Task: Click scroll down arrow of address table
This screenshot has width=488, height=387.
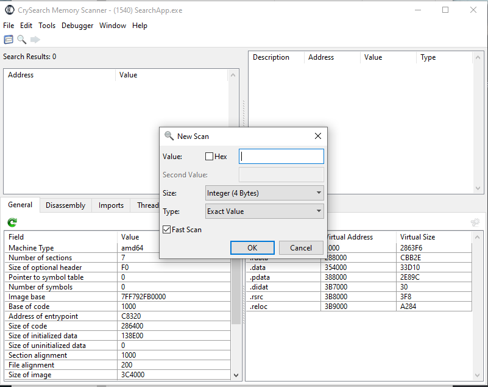Action: tap(478, 188)
